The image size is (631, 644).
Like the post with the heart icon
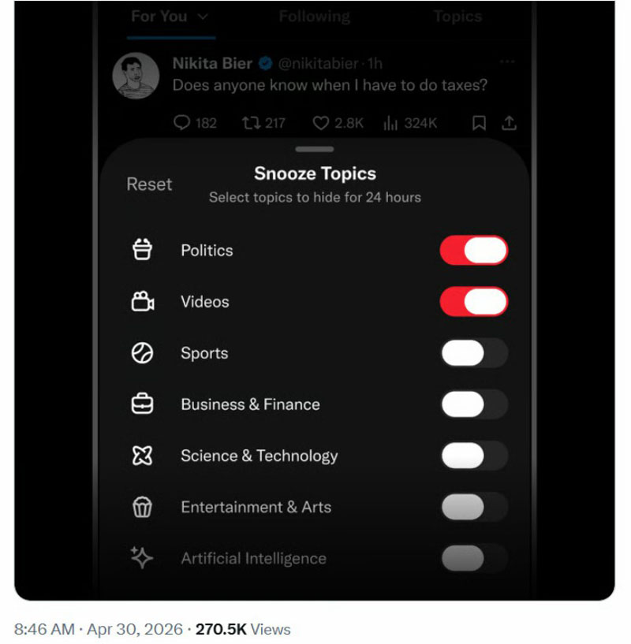click(x=321, y=123)
